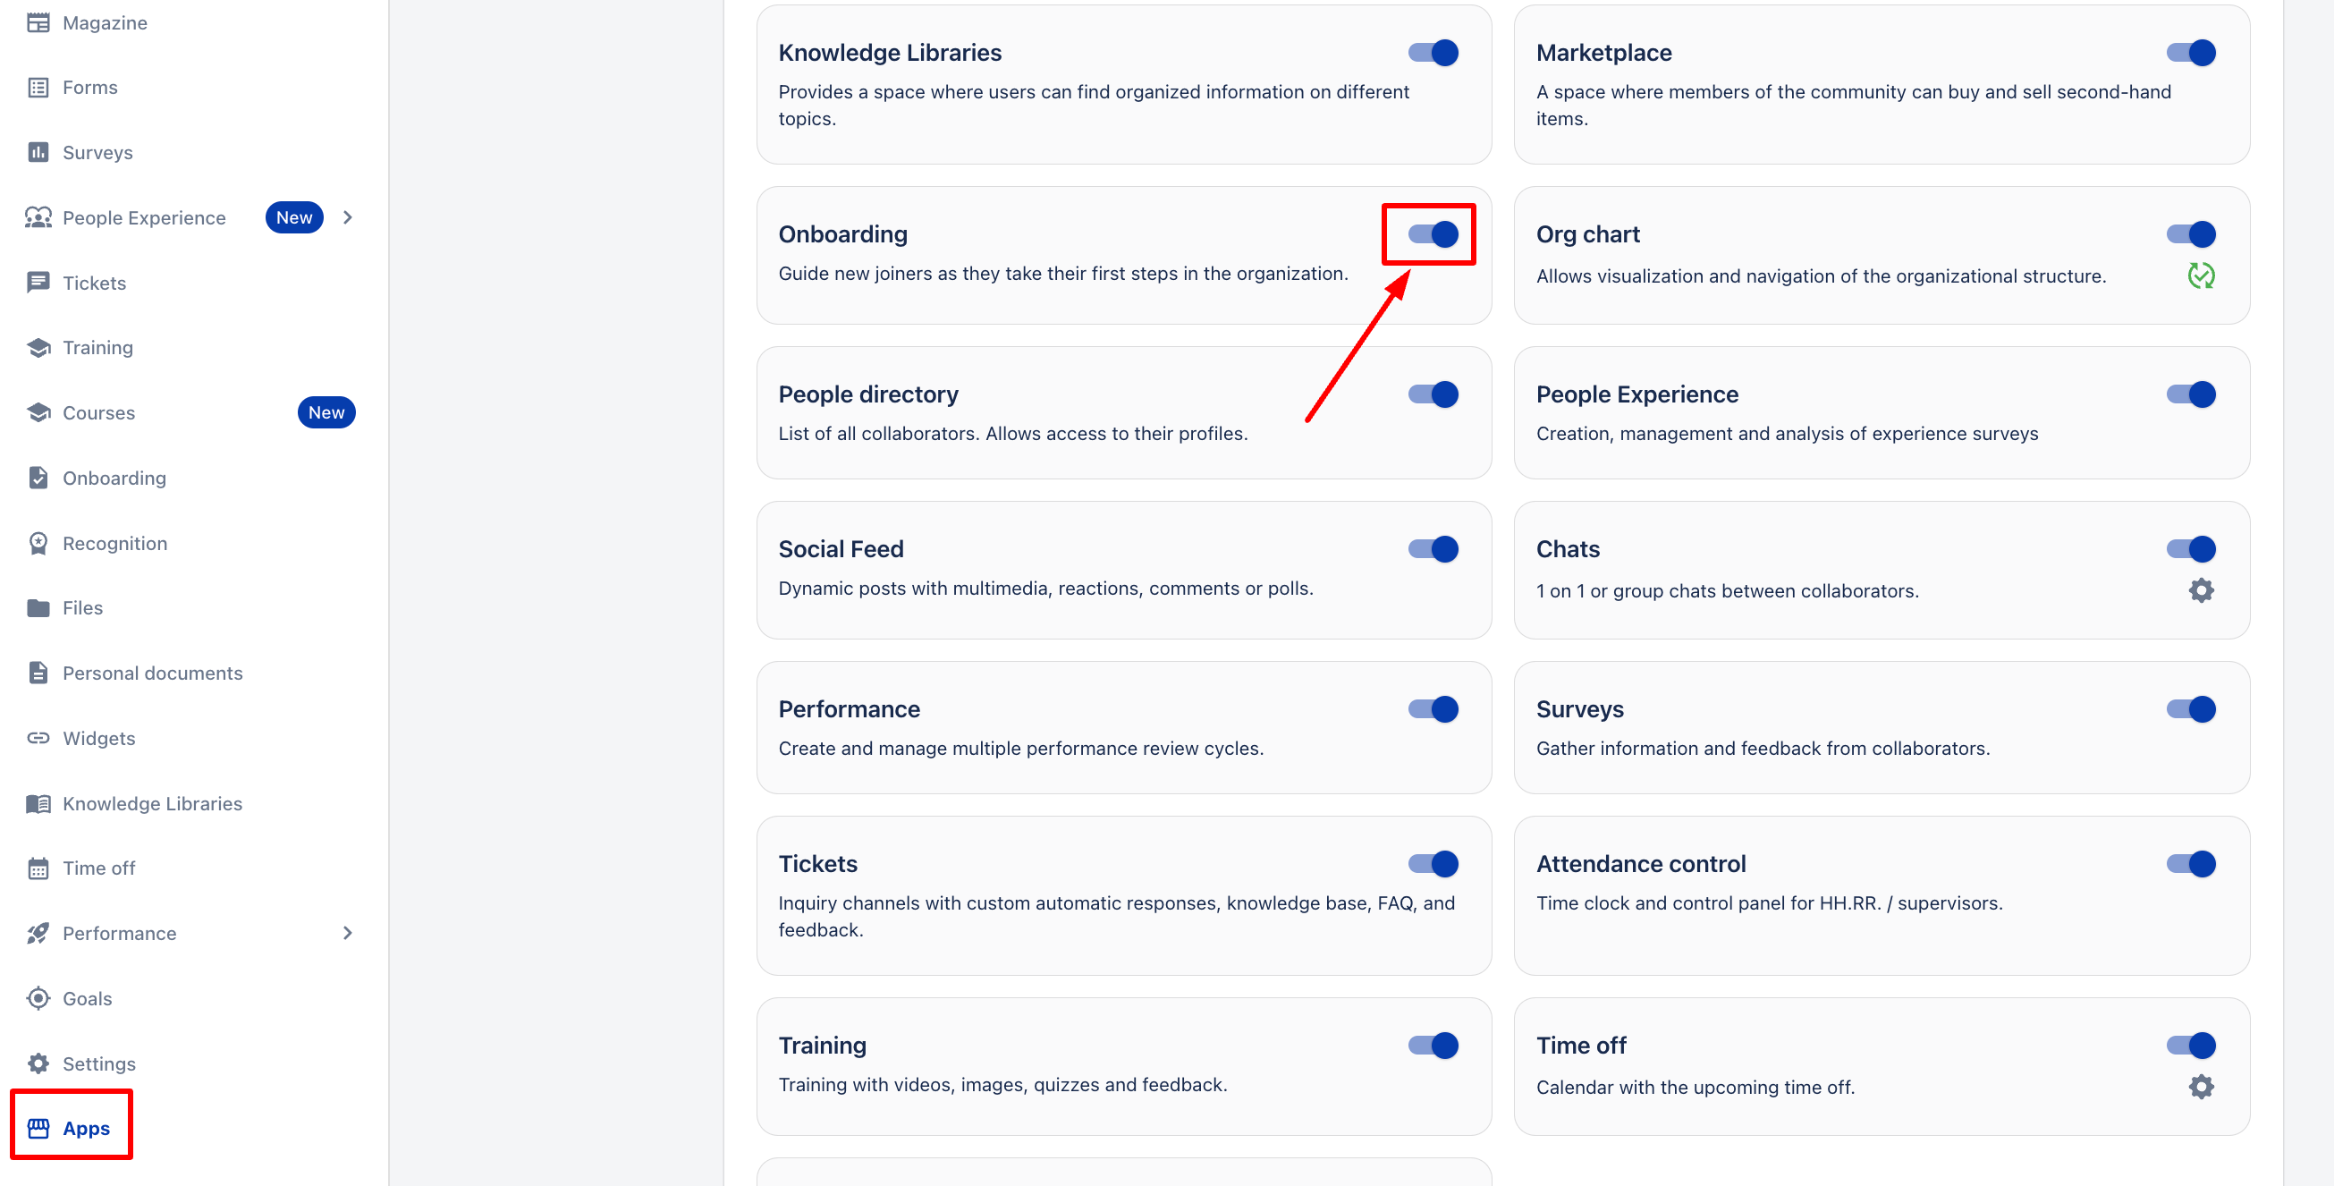Image resolution: width=2334 pixels, height=1186 pixels.
Task: Click the Widgets link icon in sidebar
Action: pyautogui.click(x=38, y=739)
